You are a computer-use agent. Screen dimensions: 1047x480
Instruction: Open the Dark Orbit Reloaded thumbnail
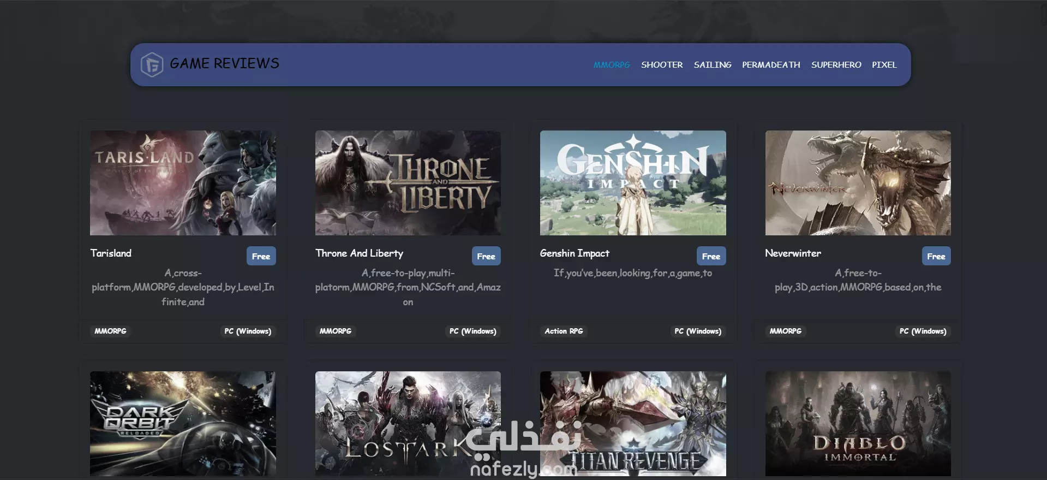click(x=183, y=424)
